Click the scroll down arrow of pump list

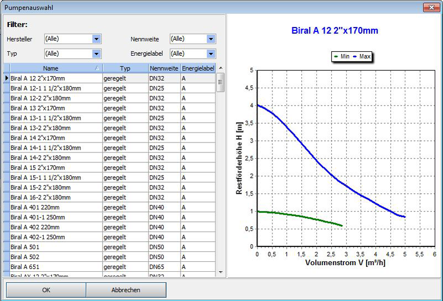tap(221, 272)
